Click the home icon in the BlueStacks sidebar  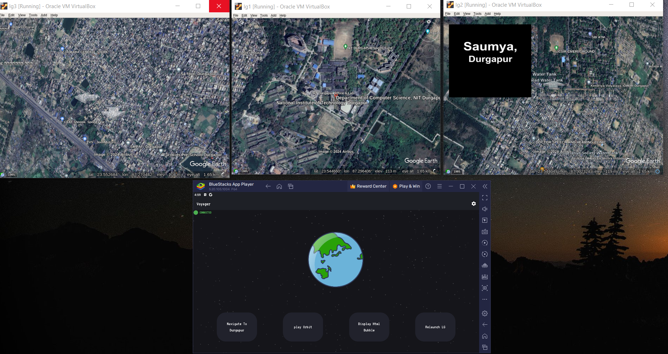point(485,336)
